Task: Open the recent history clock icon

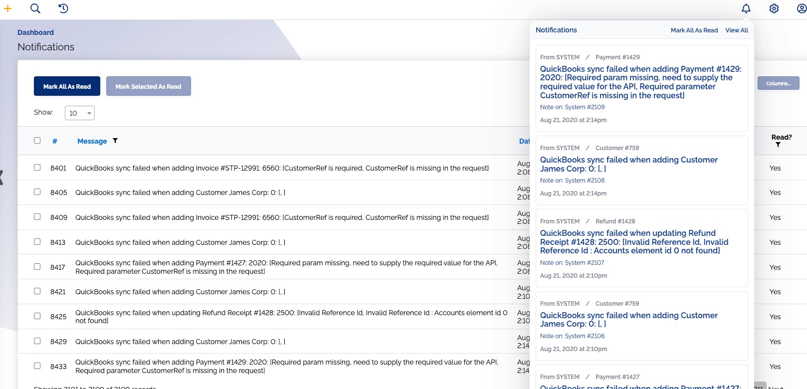Action: coord(63,8)
